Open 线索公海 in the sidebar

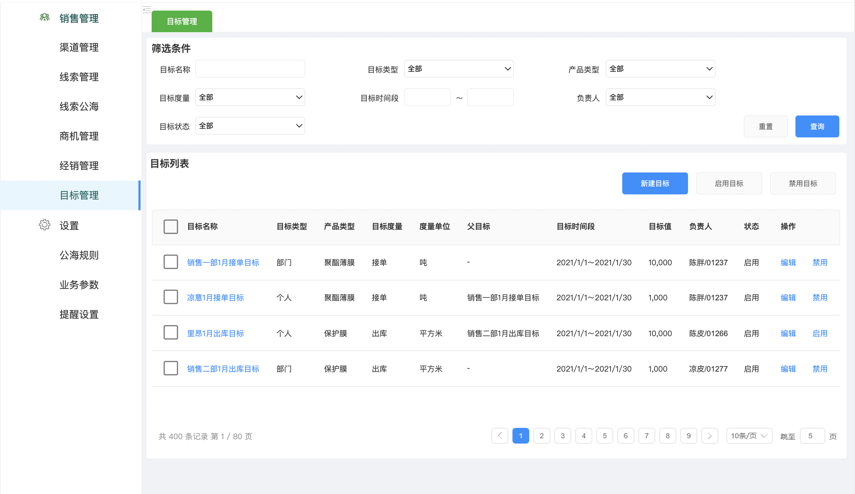click(79, 106)
